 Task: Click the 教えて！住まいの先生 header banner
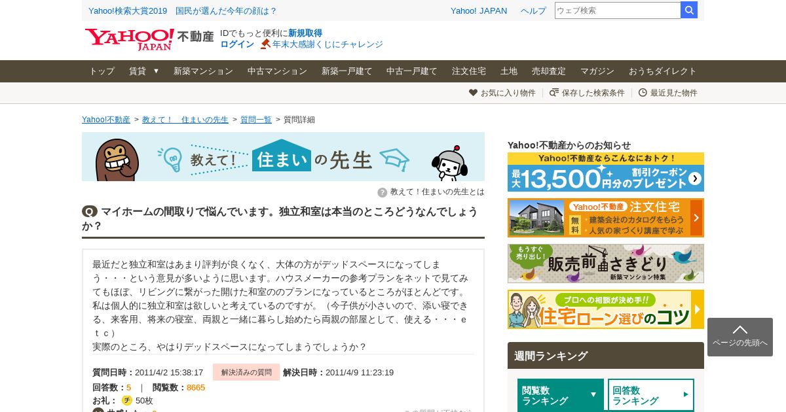[x=283, y=157]
